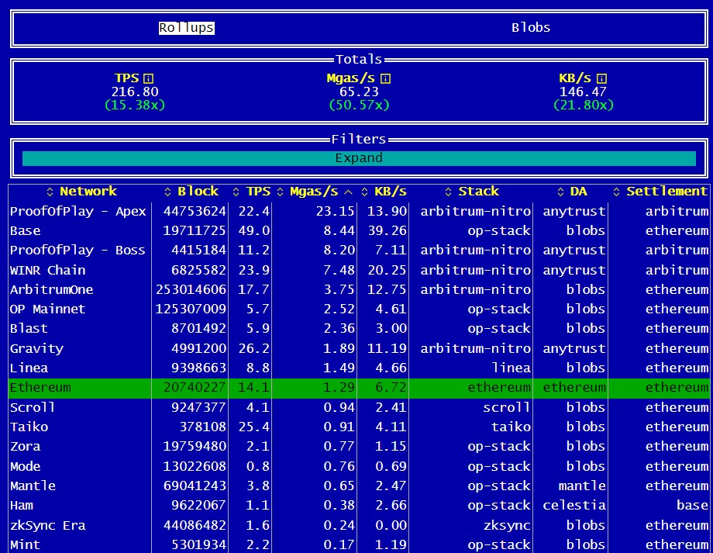The height and width of the screenshot is (553, 713).
Task: Select the WINR Chain network
Action: 48,270
